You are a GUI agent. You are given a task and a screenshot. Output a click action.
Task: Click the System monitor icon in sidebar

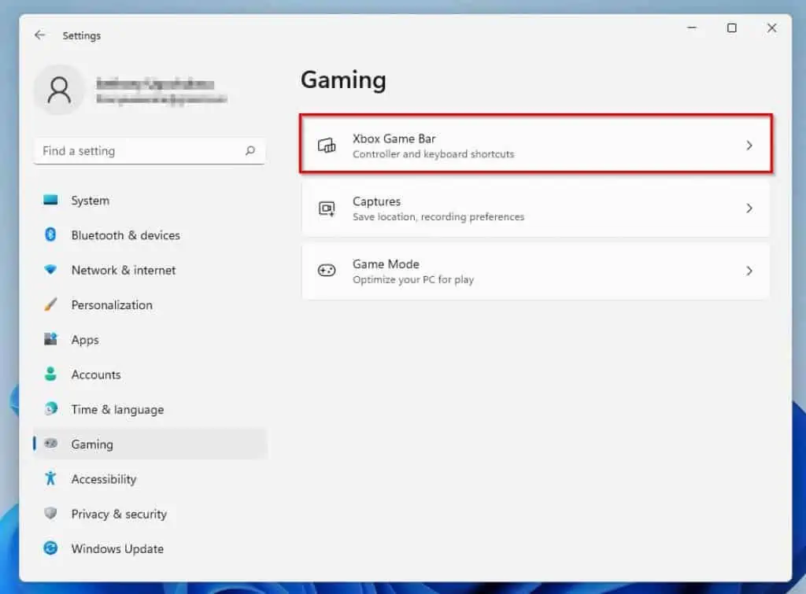tap(51, 201)
